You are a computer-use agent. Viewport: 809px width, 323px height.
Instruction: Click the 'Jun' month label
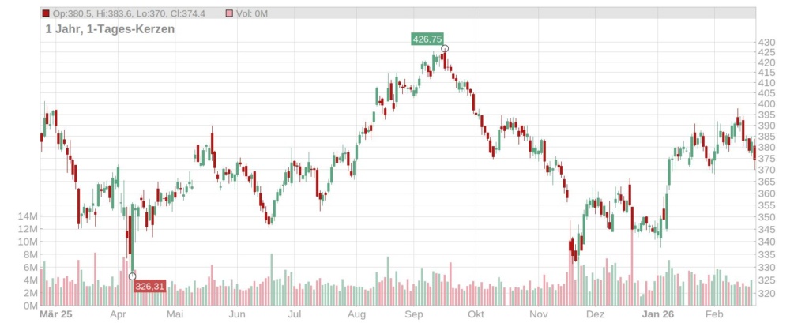click(235, 314)
